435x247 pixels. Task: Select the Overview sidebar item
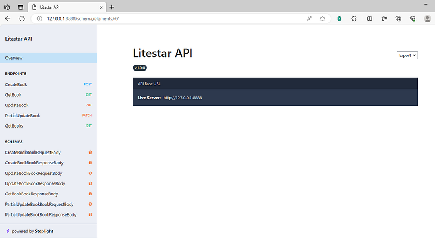[x=48, y=58]
